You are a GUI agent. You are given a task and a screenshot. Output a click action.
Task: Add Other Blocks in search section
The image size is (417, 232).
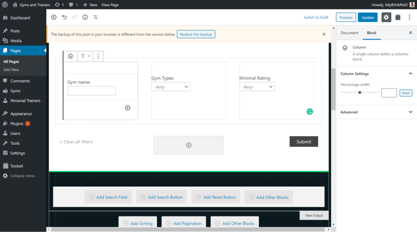tap(269, 197)
